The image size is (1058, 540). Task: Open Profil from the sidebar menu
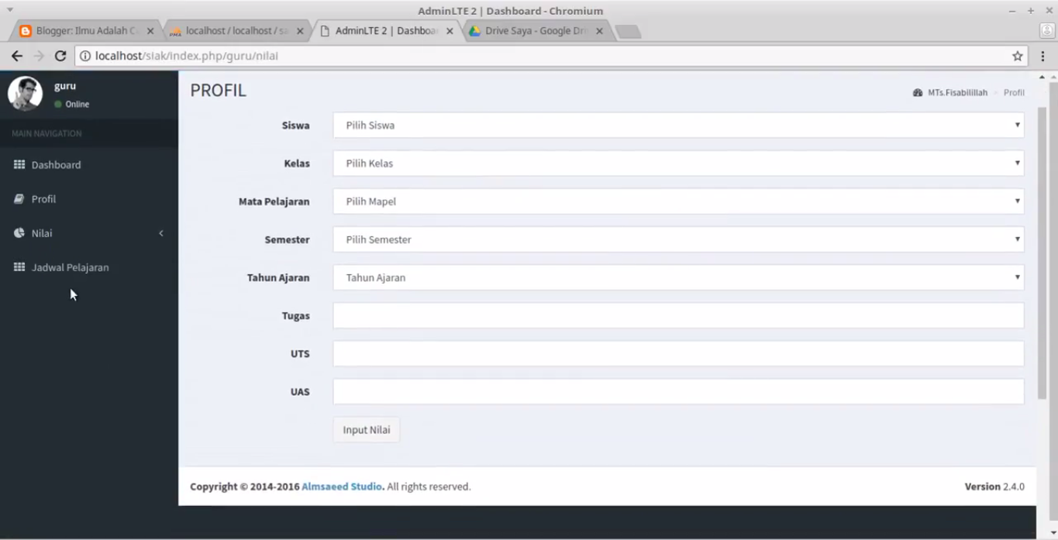[x=88, y=199]
